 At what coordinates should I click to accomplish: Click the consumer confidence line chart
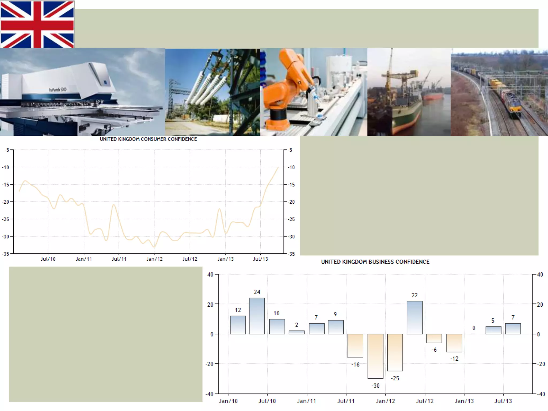click(149, 201)
